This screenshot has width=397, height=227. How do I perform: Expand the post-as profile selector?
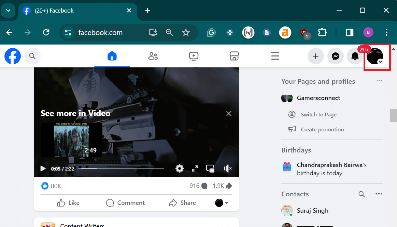222,203
